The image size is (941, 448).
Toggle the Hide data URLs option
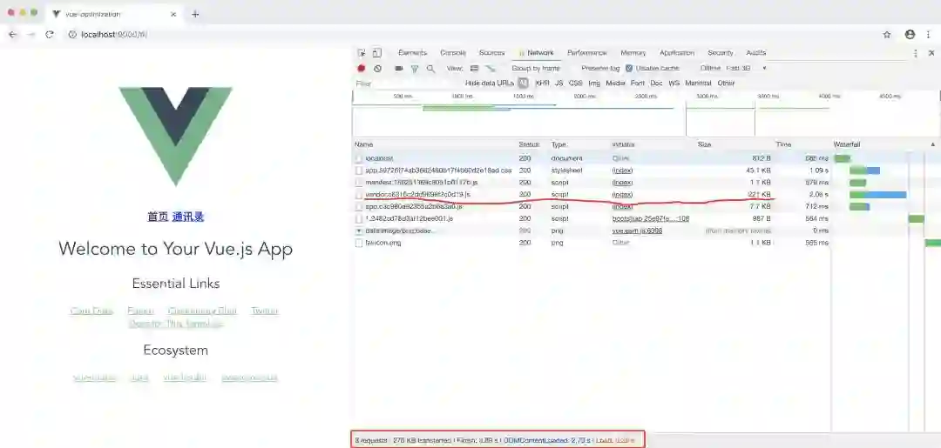tap(489, 84)
